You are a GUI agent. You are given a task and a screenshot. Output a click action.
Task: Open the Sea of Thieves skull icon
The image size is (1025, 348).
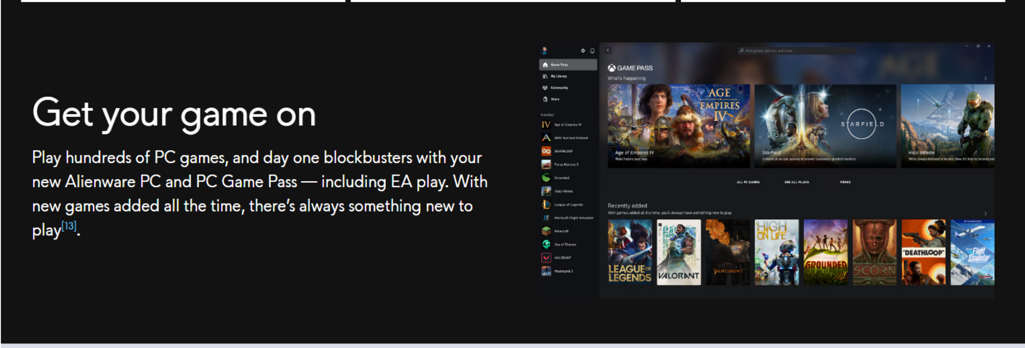(546, 244)
